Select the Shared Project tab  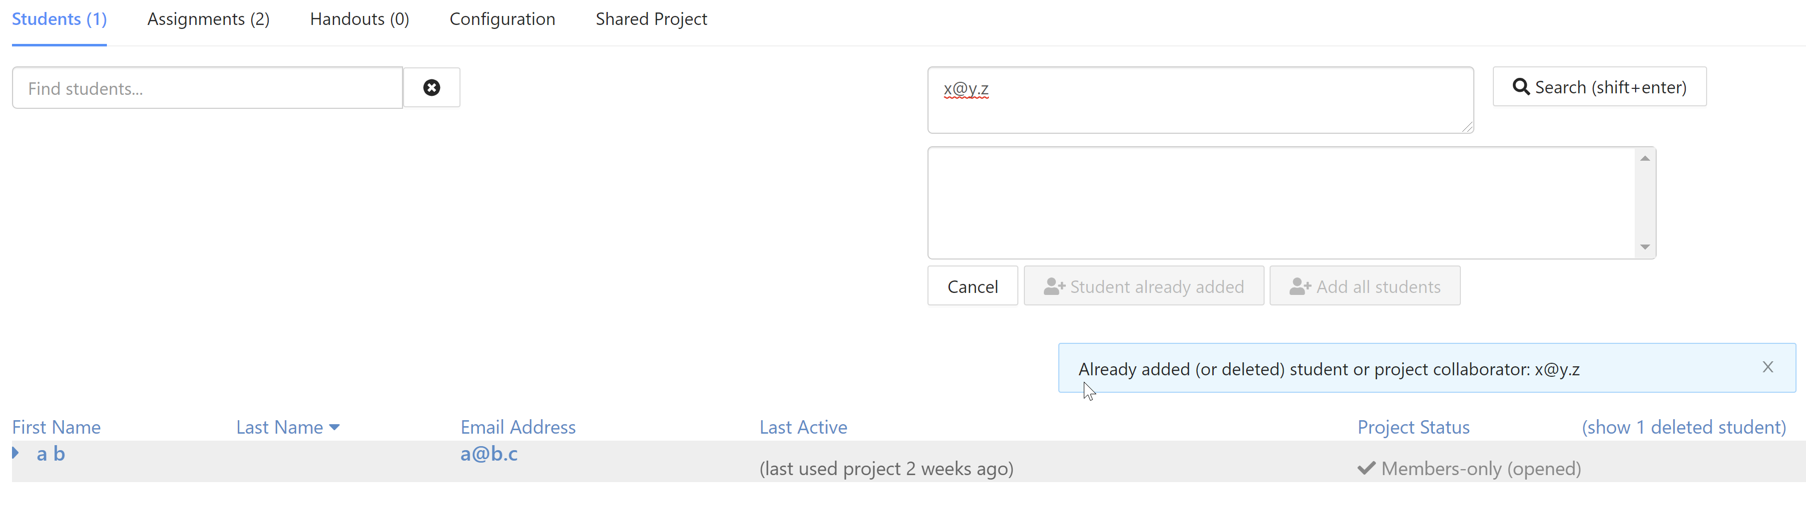651,19
